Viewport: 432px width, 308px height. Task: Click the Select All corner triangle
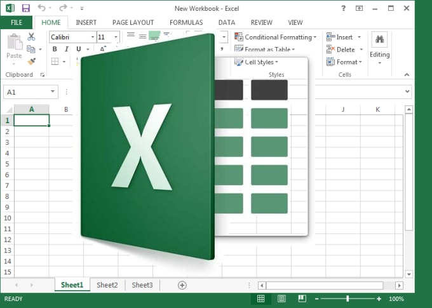pos(10,110)
